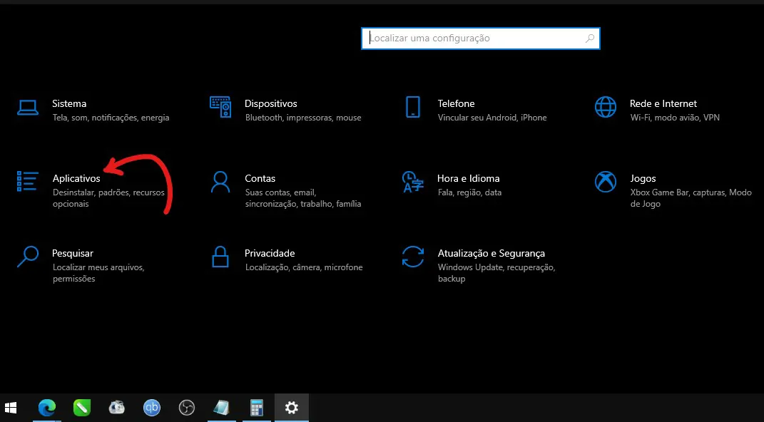764x422 pixels.
Task: Open the Rede e Internet title
Action: [x=663, y=103]
